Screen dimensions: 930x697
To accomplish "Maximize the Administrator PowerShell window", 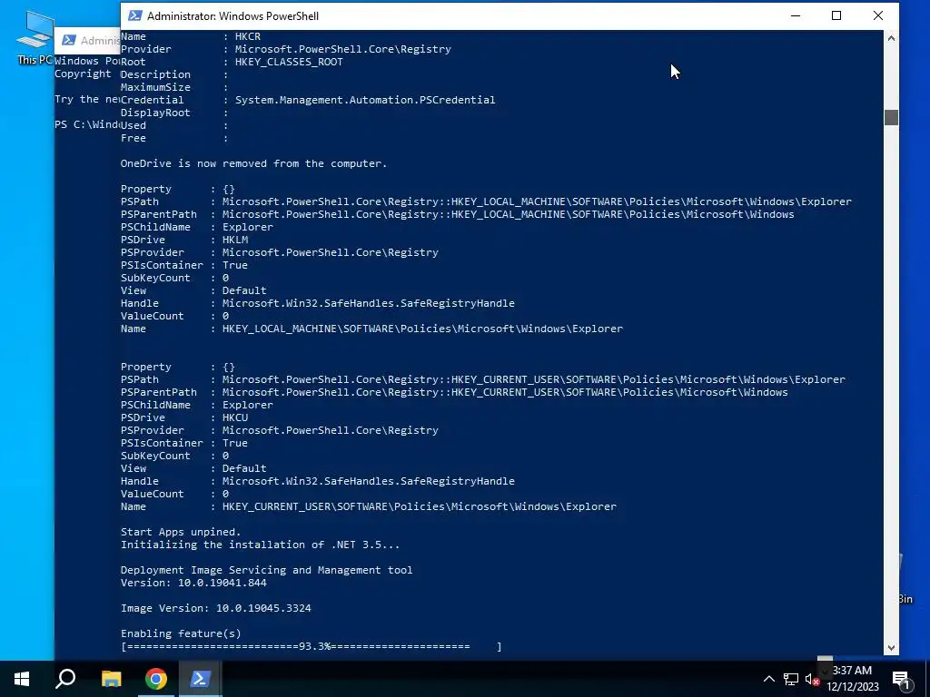I will [836, 16].
